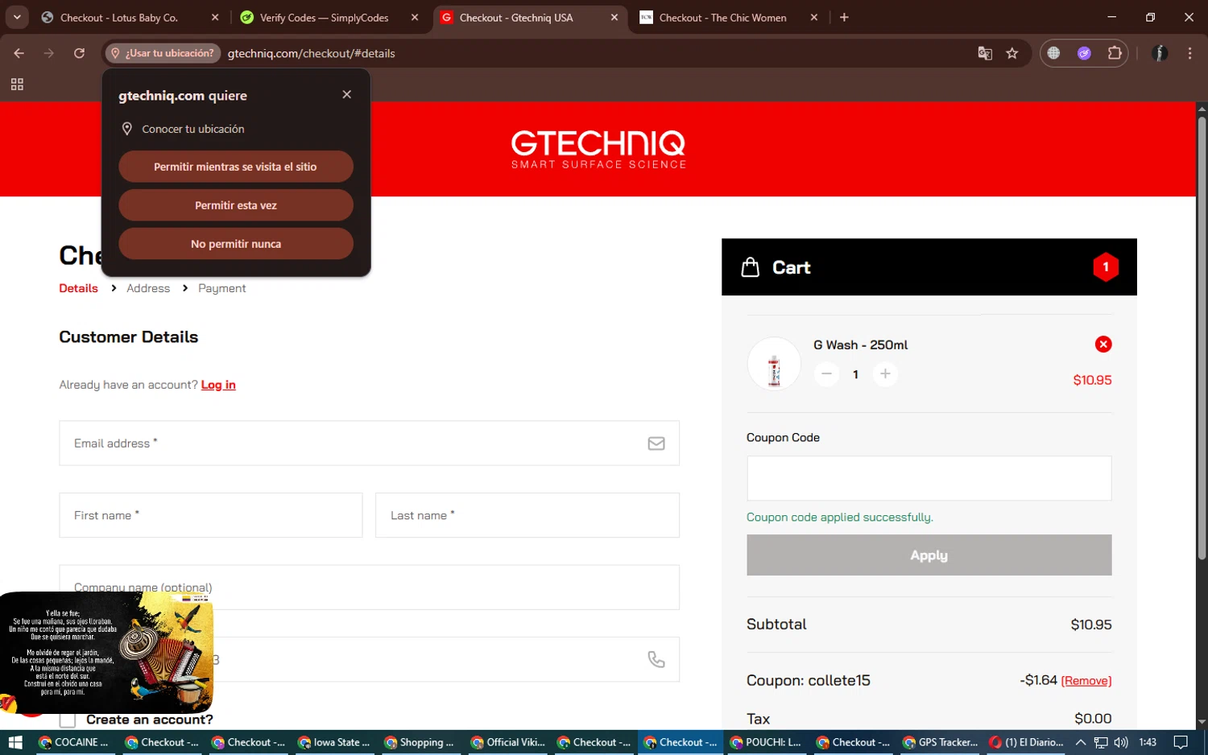Viewport: 1208px width, 755px height.
Task: Focus the Last name field
Action: (x=527, y=515)
